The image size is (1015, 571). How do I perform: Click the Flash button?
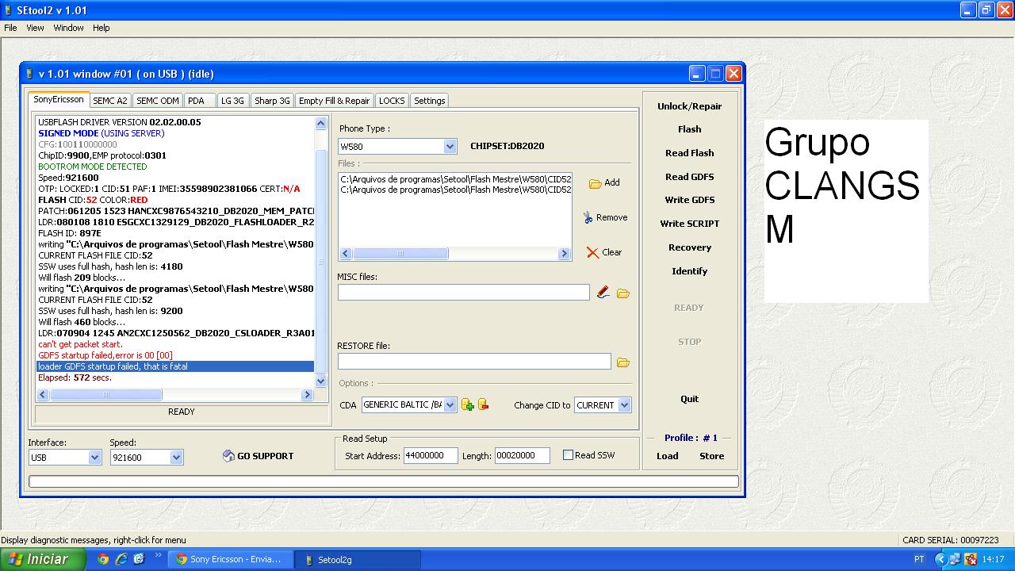click(x=689, y=129)
